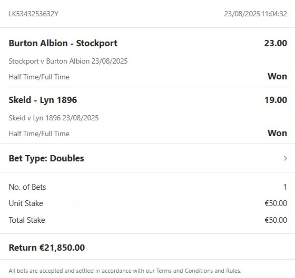The image size is (295, 278).
Task: Click the Half Time/Full Time label under Skeid
Action: pos(39,134)
